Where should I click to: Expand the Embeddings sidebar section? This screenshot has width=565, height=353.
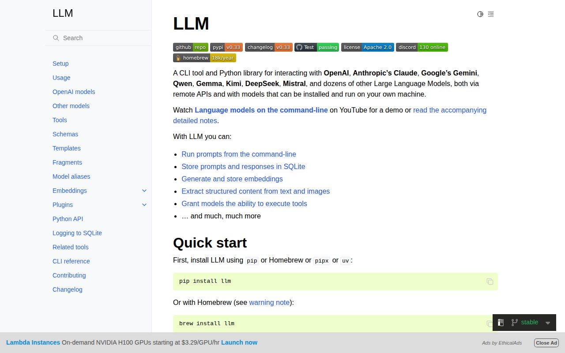click(144, 191)
